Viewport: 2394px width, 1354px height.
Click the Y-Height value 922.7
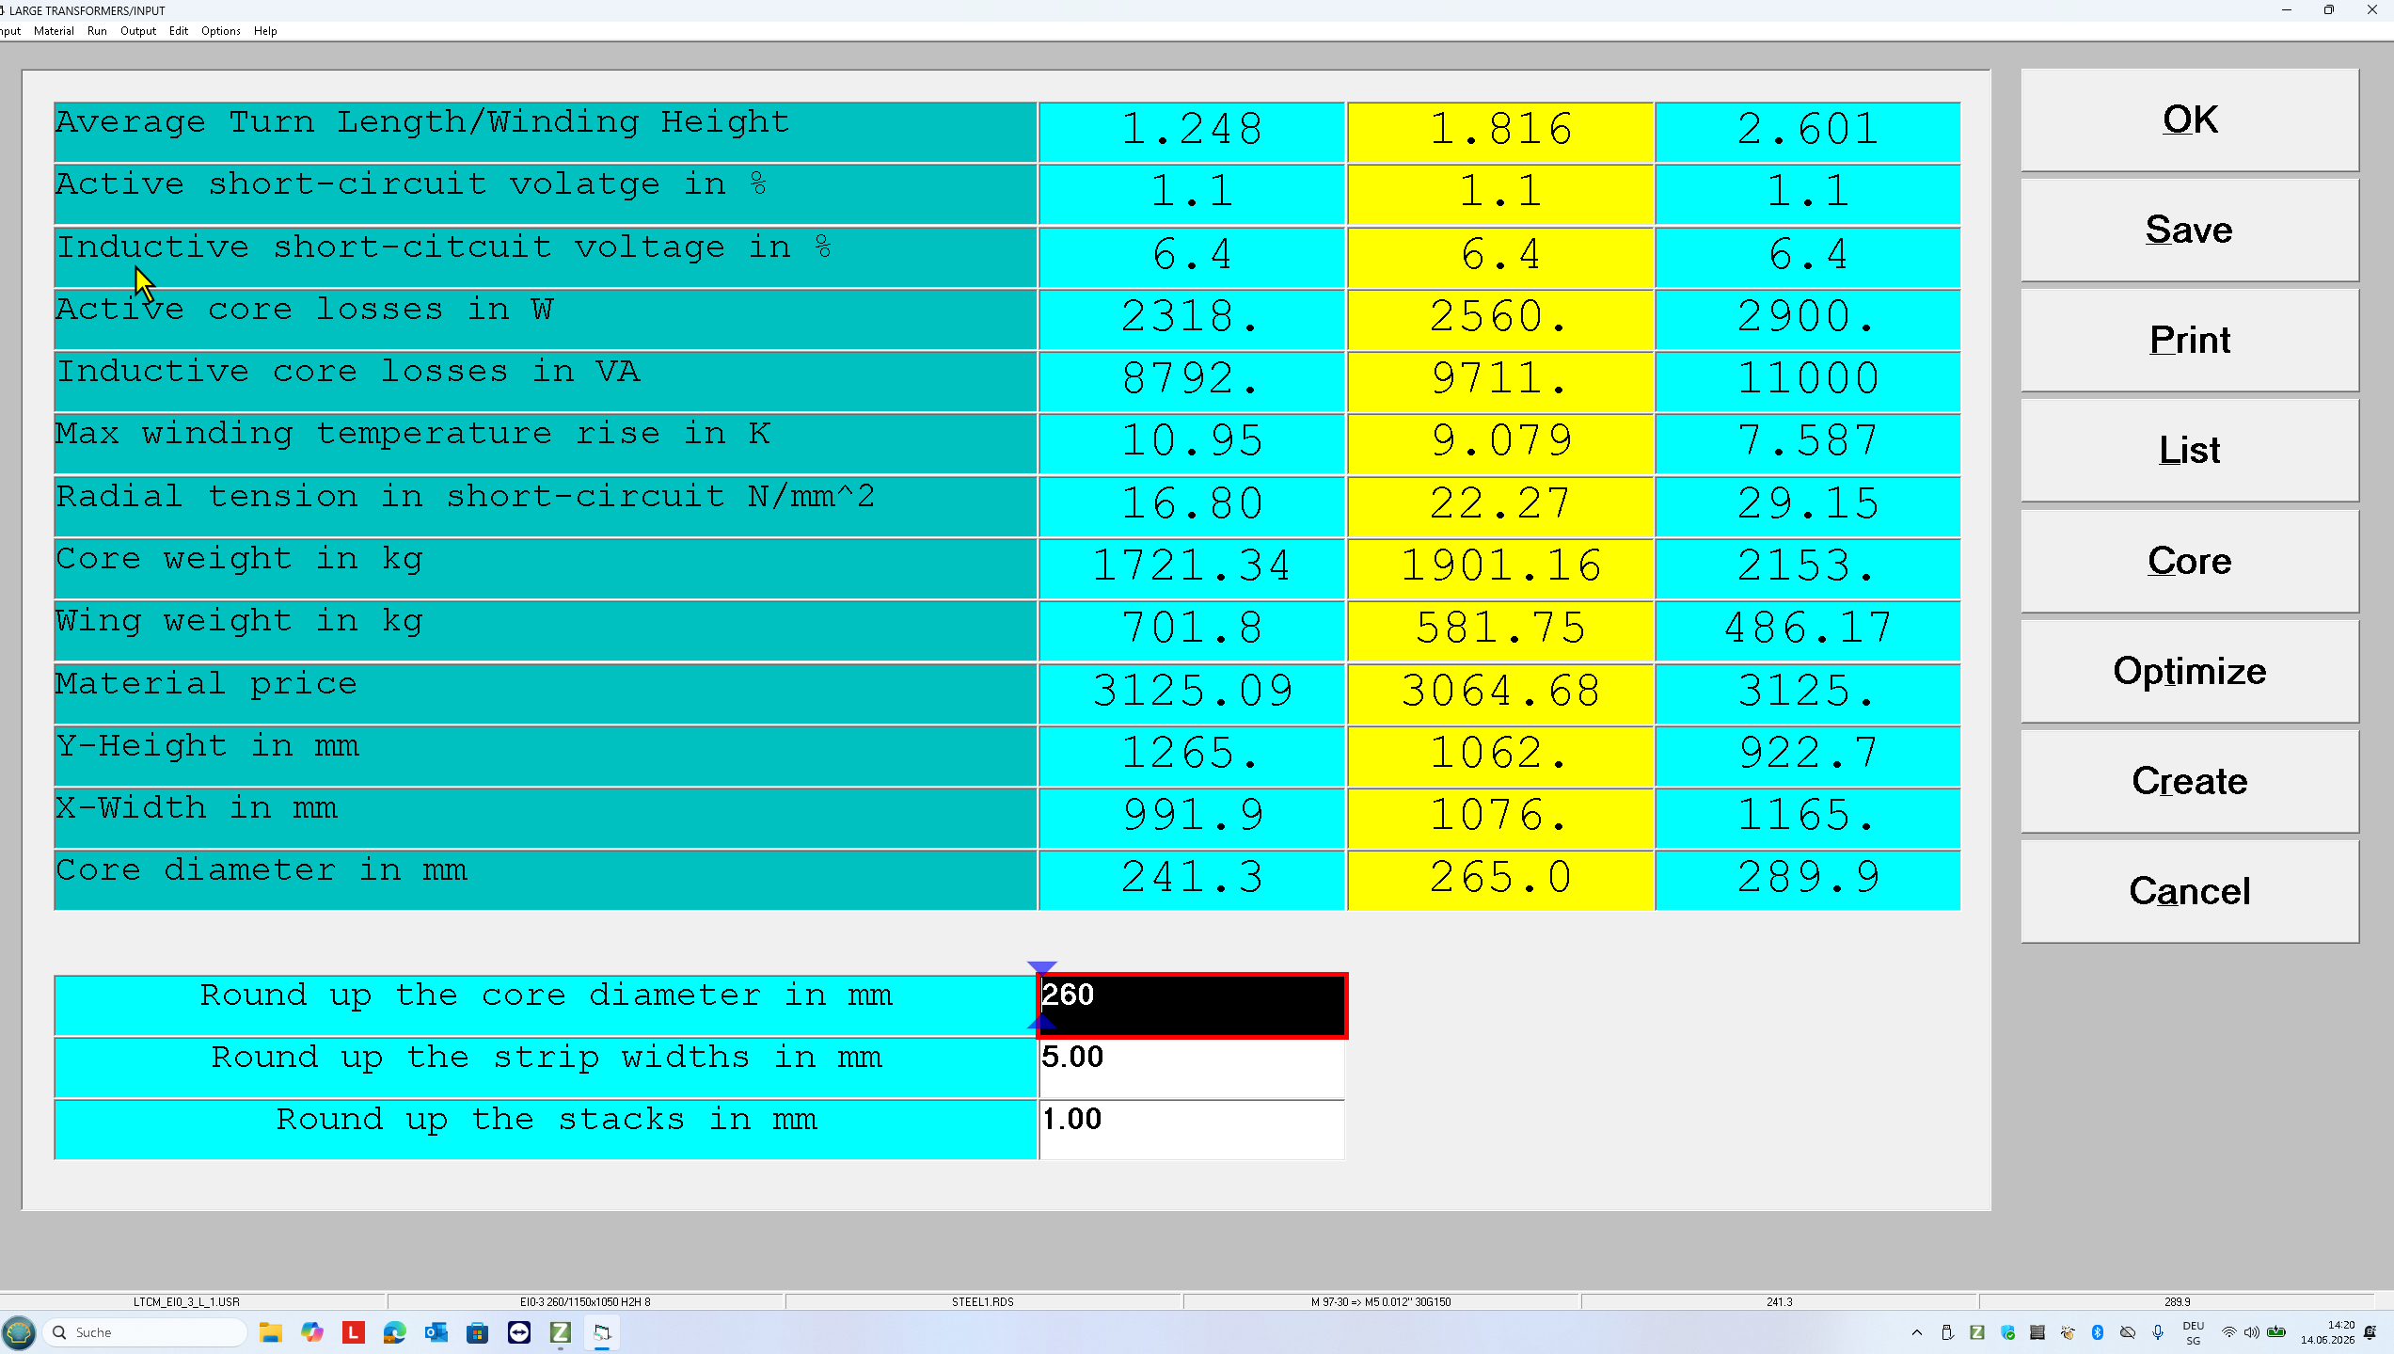point(1808,755)
